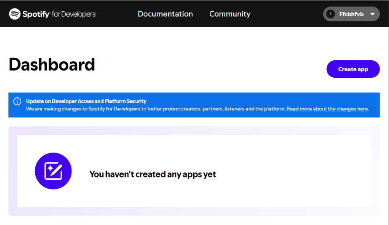Click the round "F" profile avatar

[x=330, y=14]
